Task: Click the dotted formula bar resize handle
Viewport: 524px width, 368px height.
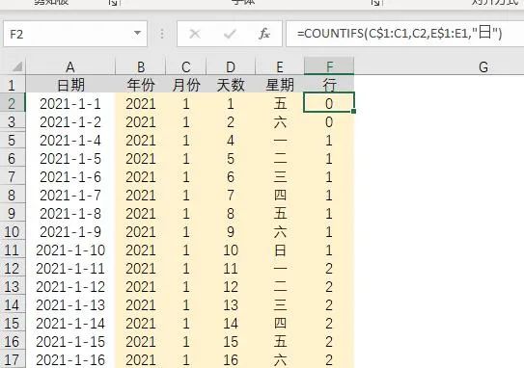Action: 162,34
